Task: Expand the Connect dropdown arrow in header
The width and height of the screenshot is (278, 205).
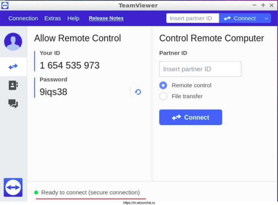Action: [266, 18]
